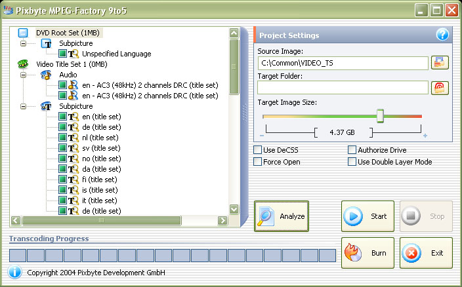Collapse the Audio tree node
Screen dimensions: 462x287
pyautogui.click(x=23, y=75)
